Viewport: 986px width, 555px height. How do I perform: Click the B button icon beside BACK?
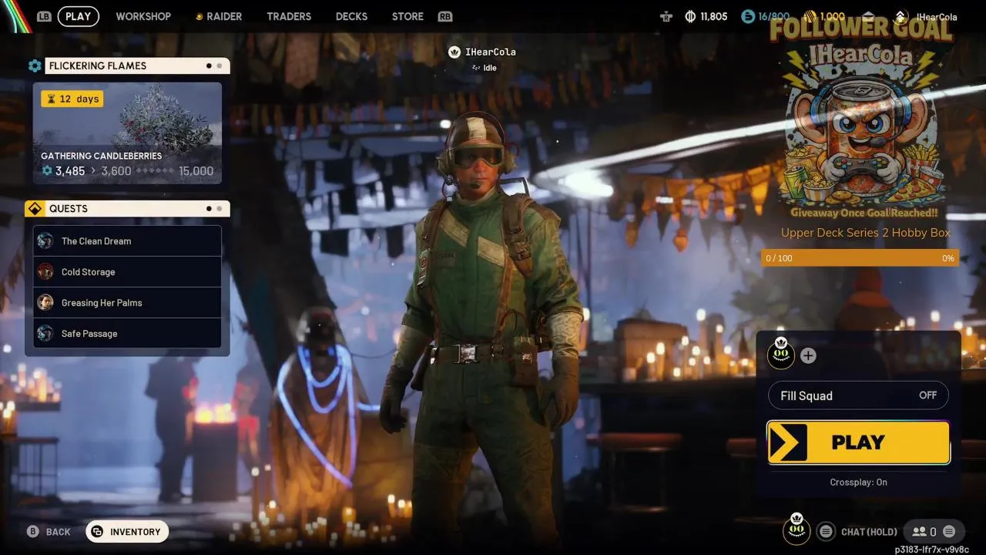33,532
